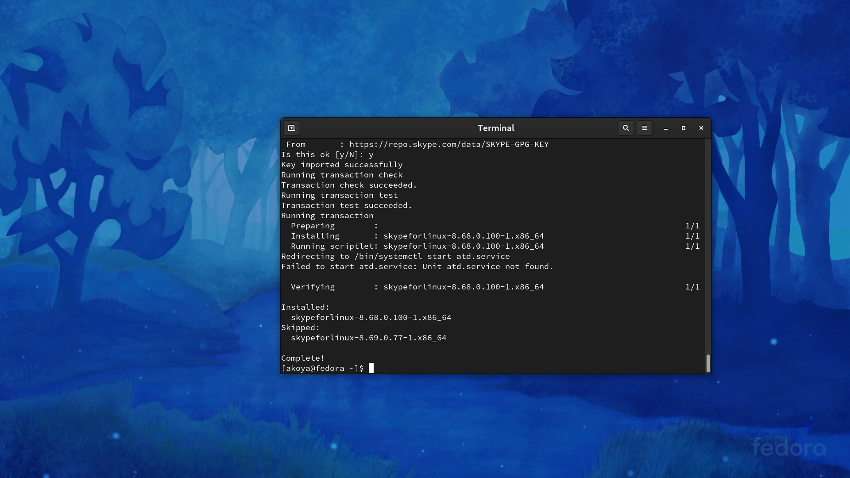Click 'Is this ok [y/N]: y' line
The height and width of the screenshot is (478, 850).
(327, 154)
